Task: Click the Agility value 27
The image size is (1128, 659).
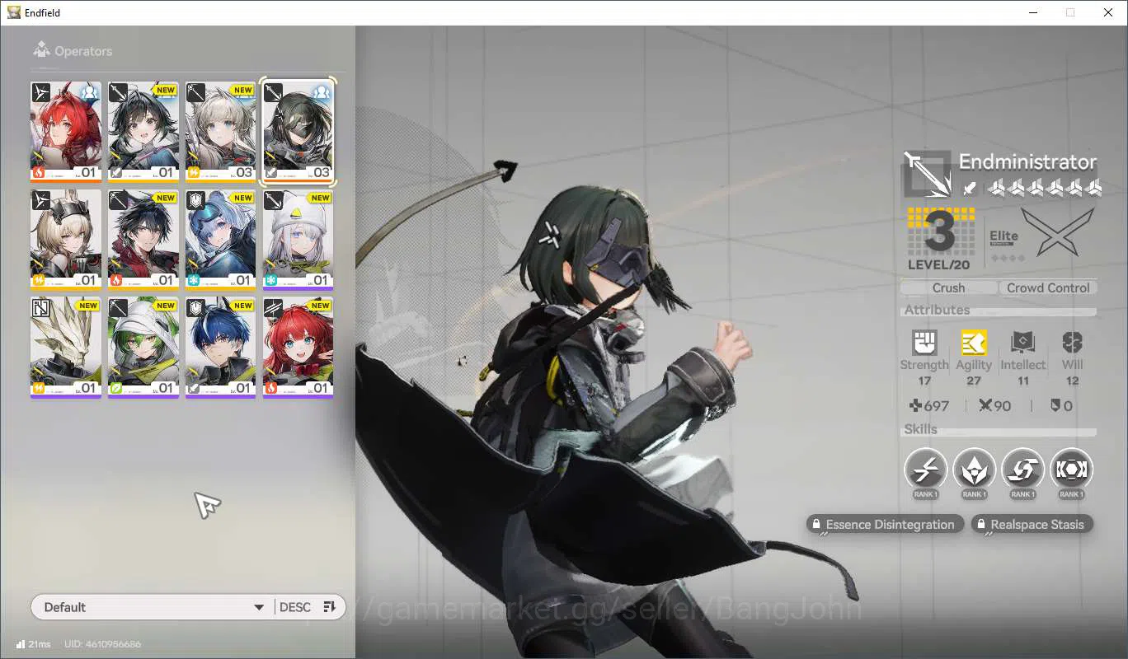Action: point(974,381)
